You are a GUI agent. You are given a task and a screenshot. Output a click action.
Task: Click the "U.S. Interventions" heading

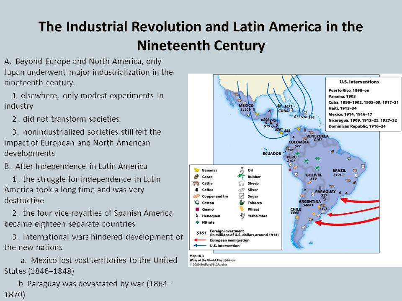359,82
